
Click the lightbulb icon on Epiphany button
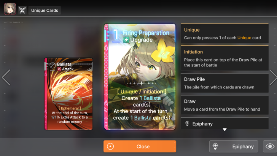[215, 146]
